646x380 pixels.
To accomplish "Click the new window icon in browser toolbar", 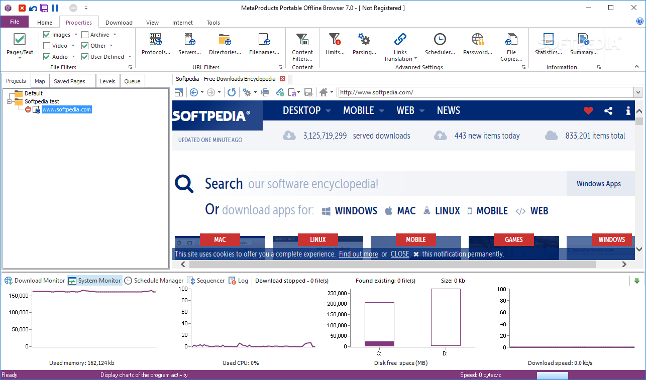I will (x=178, y=92).
